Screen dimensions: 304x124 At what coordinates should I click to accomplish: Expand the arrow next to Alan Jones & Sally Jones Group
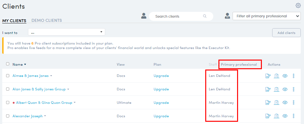68,89
